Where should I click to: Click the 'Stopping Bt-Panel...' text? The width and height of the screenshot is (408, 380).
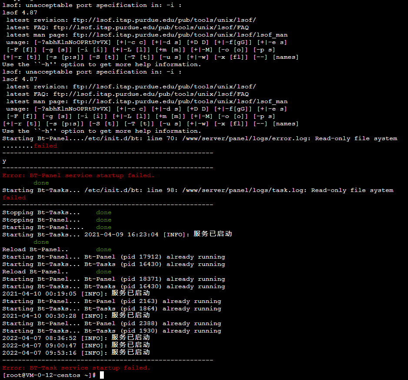pos(41,220)
